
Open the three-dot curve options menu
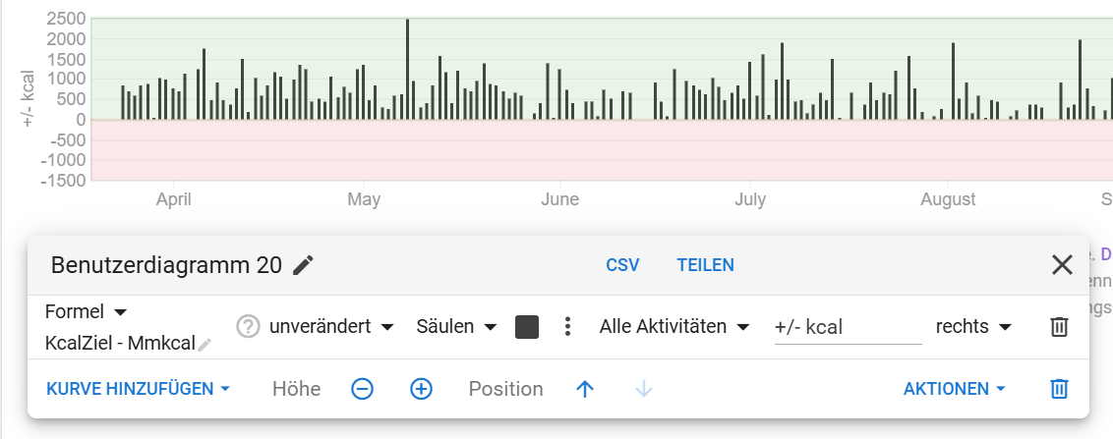coord(566,327)
